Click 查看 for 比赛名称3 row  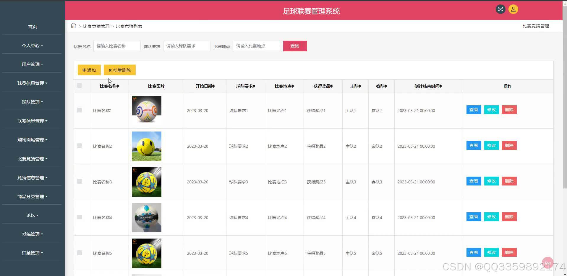click(474, 181)
